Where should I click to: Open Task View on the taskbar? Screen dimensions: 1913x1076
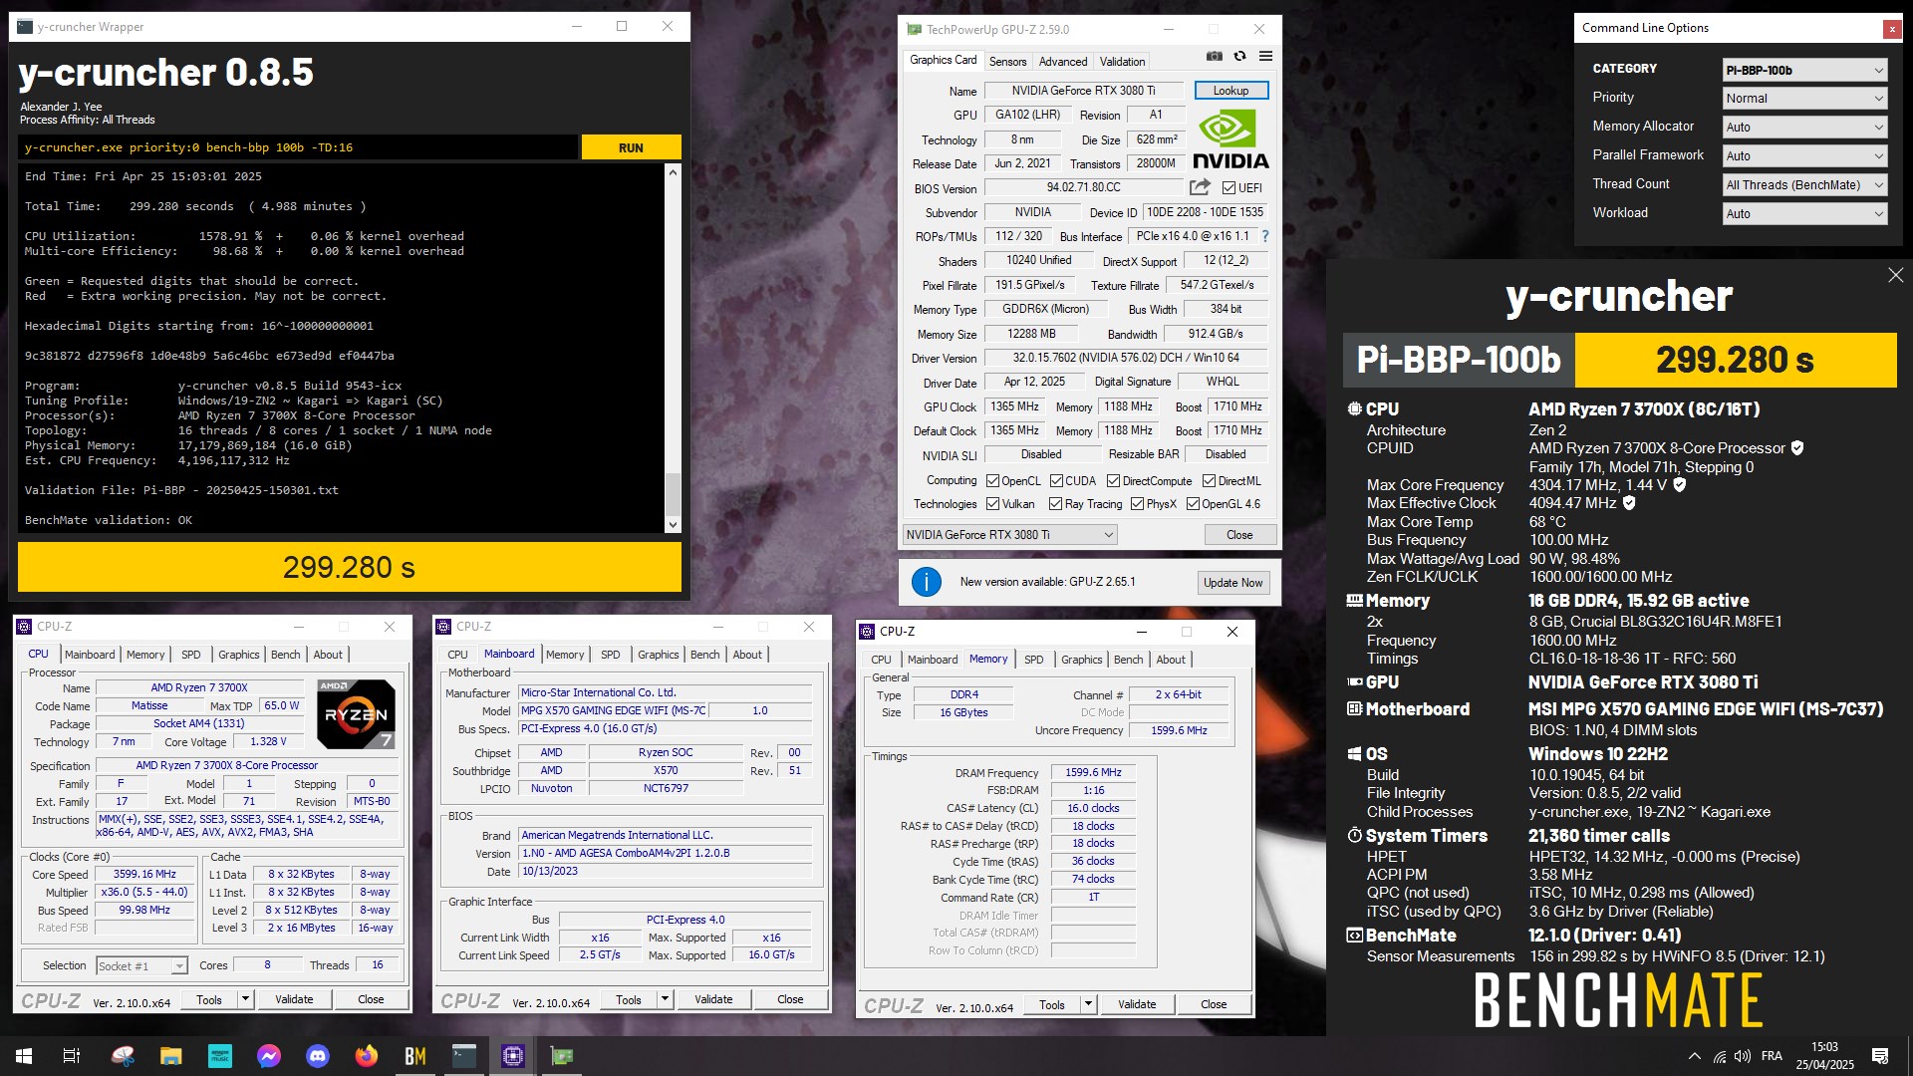click(x=72, y=1056)
